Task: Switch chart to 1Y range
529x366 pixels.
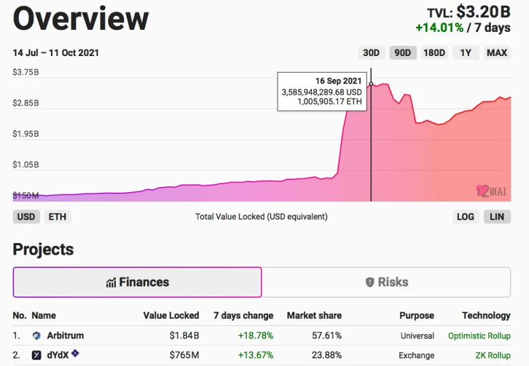Action: [465, 53]
